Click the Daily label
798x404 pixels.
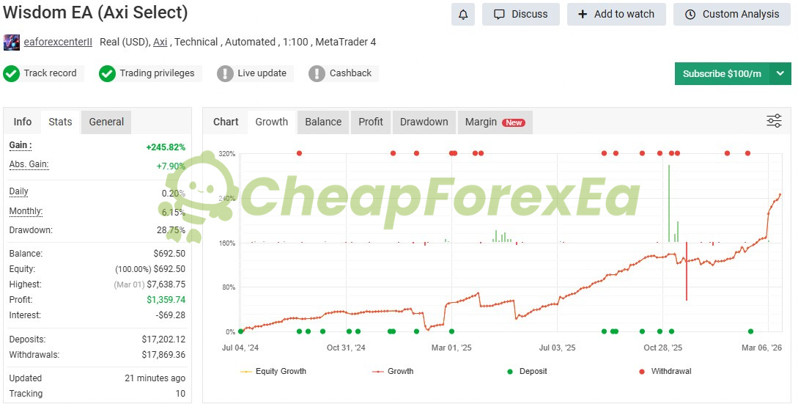tap(19, 191)
